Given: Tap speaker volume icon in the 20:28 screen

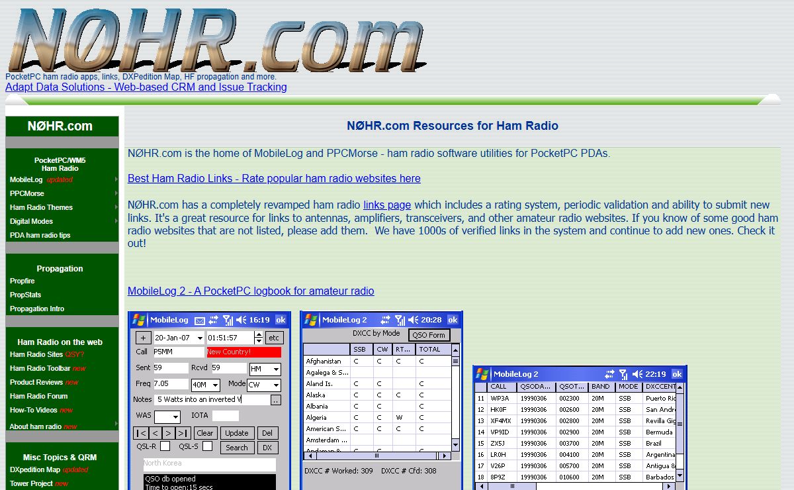Looking at the screenshot, I should [x=414, y=320].
